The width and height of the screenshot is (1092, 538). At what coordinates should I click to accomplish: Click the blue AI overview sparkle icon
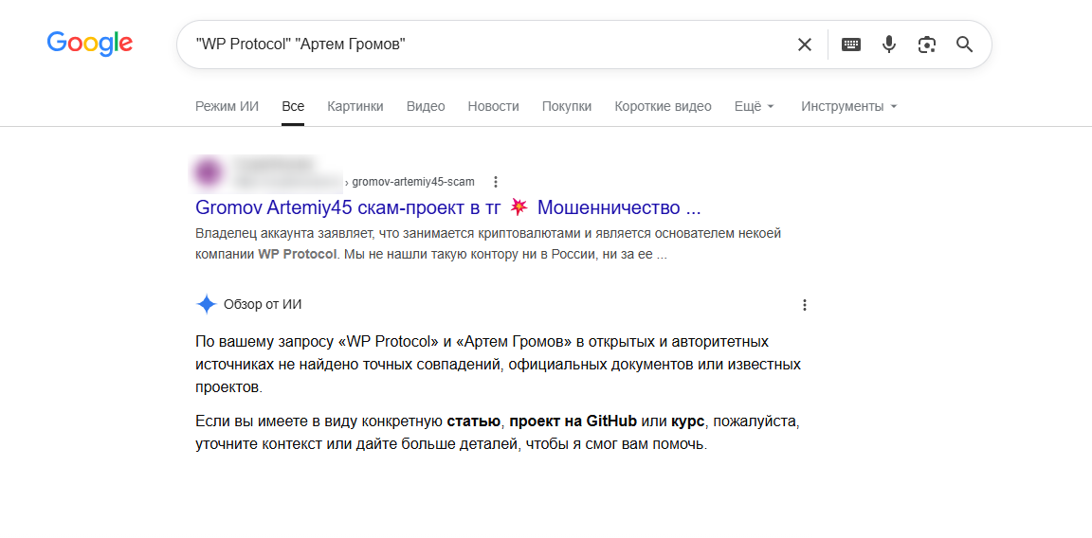click(206, 304)
